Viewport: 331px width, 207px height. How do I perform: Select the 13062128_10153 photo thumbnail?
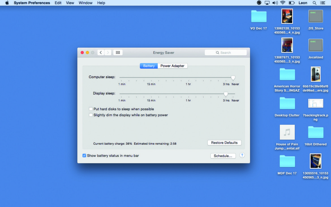pyautogui.click(x=287, y=16)
